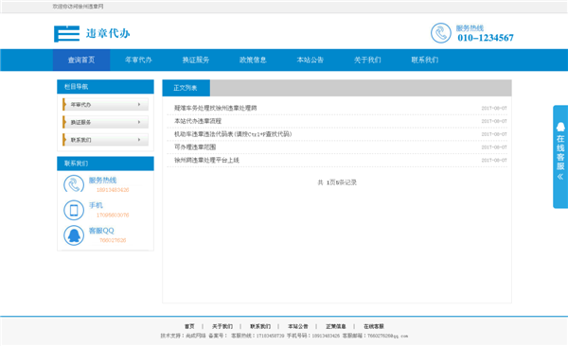Expand arrow on sidebar 联系我们 item
The height and width of the screenshot is (346, 568).
pos(139,140)
